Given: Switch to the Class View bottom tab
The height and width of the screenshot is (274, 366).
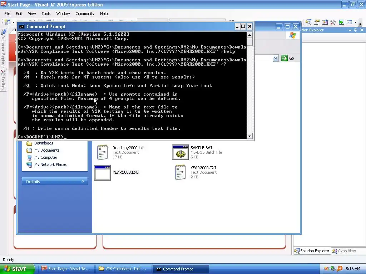Looking at the screenshot, I should (344, 251).
